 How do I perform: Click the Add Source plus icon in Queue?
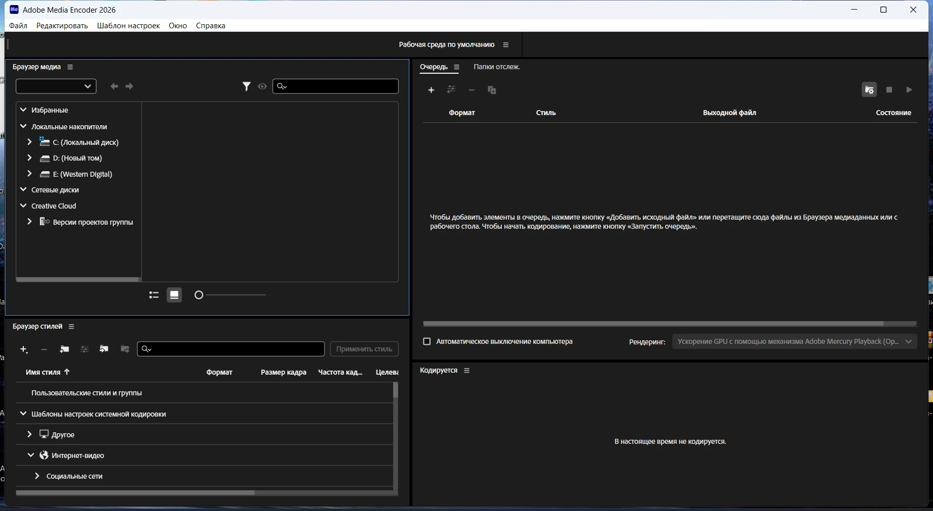[431, 90]
